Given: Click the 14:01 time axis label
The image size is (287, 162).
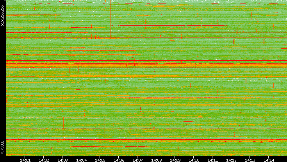Looking at the screenshot, I should (25, 160).
